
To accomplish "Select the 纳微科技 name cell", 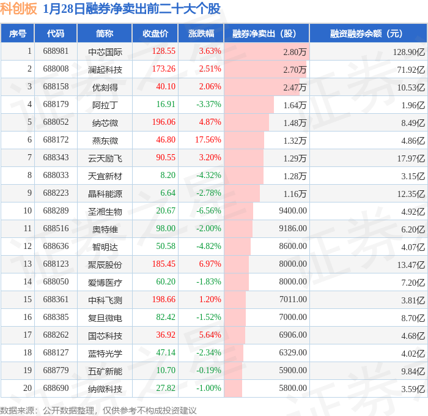I will [105, 389].
